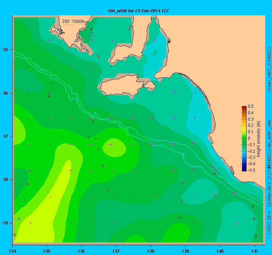Click the longitude axis label 139
272x255 pixels.
point(185,251)
